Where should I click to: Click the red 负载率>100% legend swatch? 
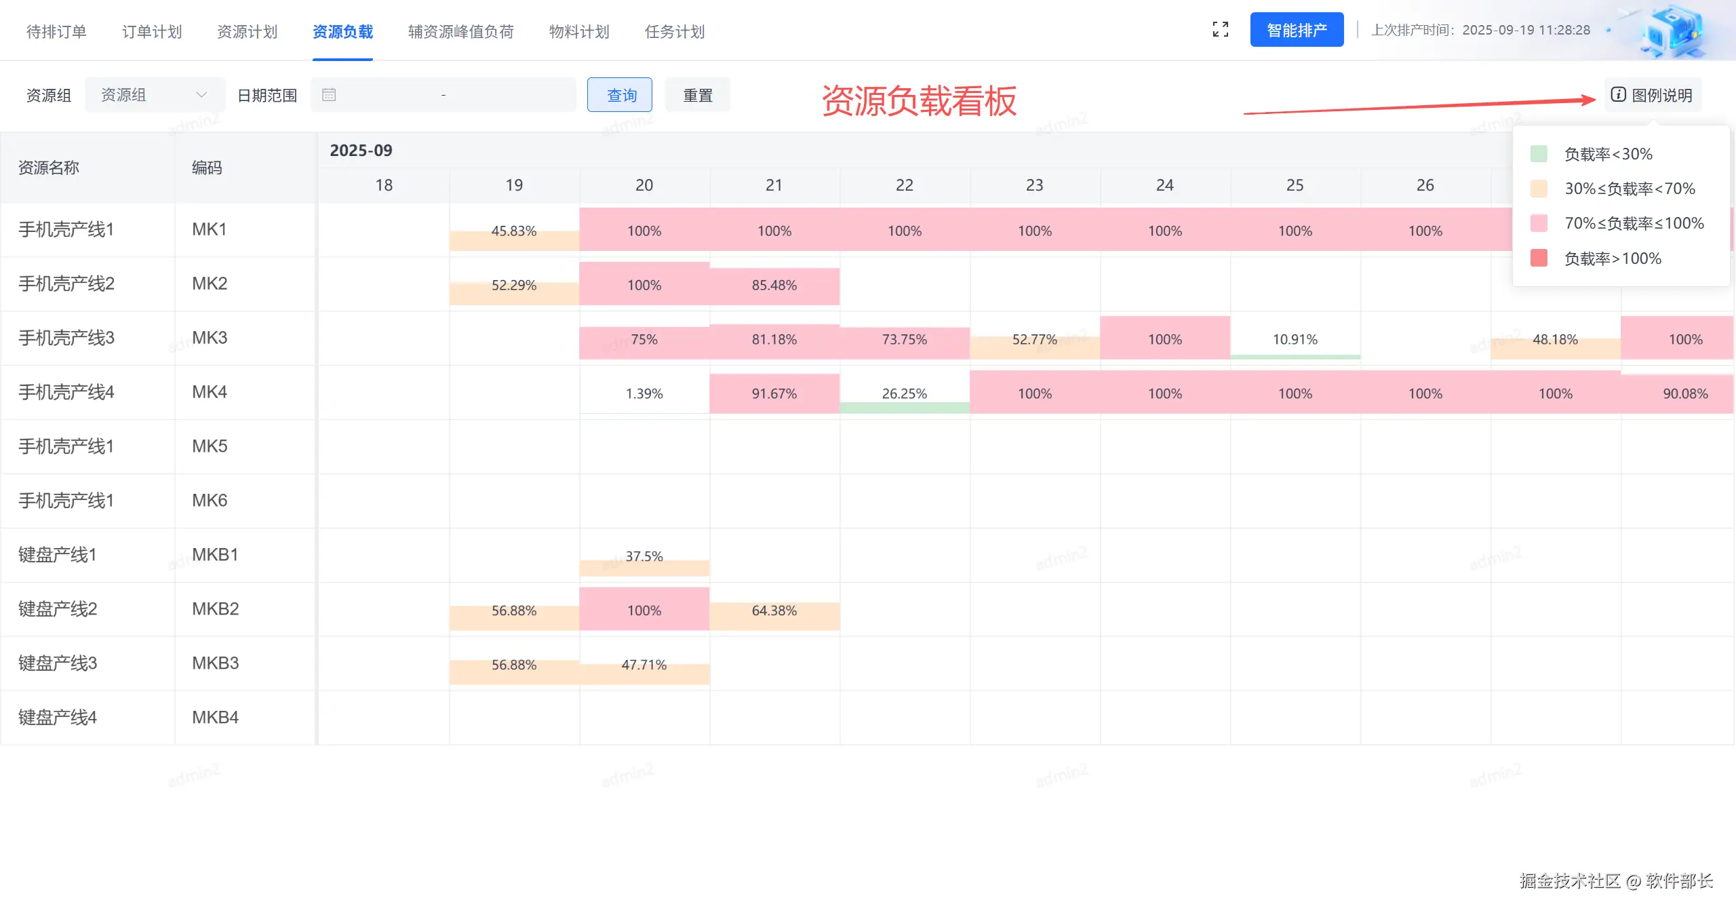click(1539, 258)
